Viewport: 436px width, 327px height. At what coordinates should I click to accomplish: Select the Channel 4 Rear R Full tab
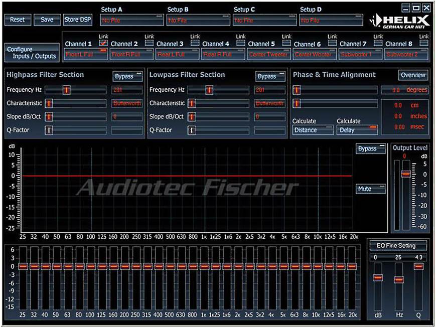coord(223,54)
